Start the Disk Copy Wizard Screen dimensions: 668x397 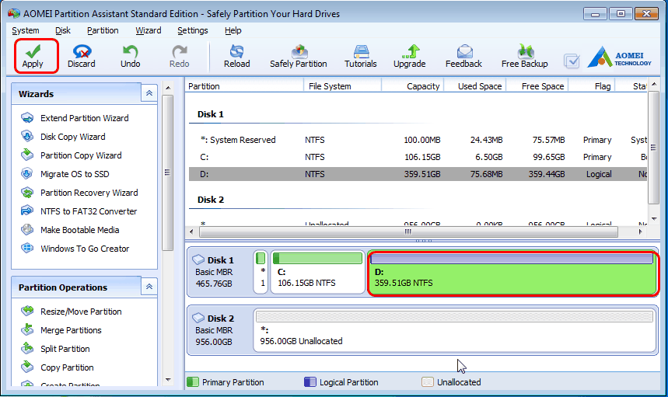(73, 137)
